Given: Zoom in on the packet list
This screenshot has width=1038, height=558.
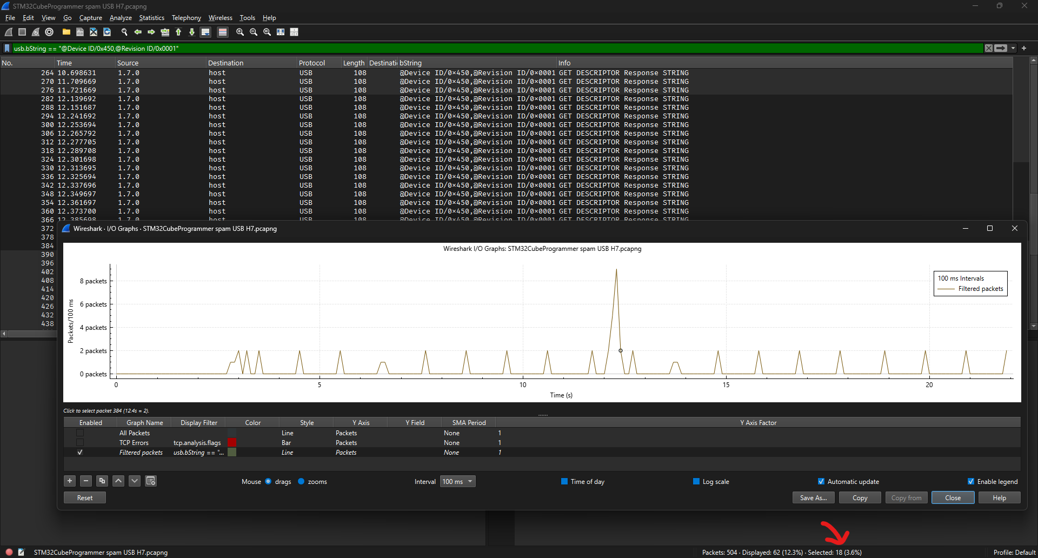Looking at the screenshot, I should pos(239,32).
